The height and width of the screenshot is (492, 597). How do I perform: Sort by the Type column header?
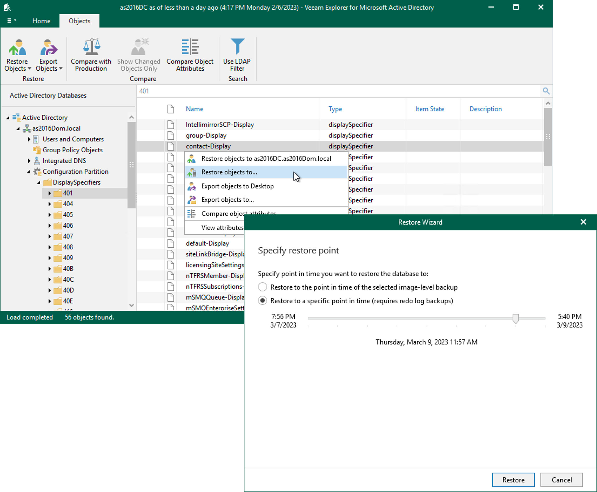(335, 109)
